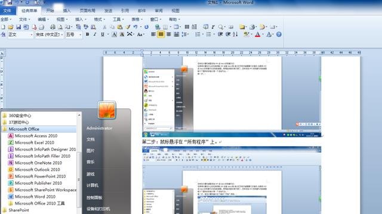
Task: Open the blue 文件 ribbon tab
Action: [8, 11]
